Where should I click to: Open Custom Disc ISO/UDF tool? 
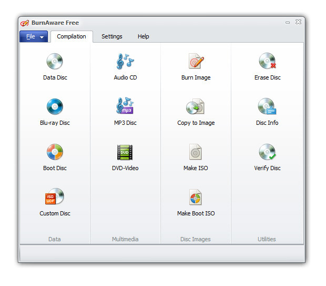[x=55, y=196]
